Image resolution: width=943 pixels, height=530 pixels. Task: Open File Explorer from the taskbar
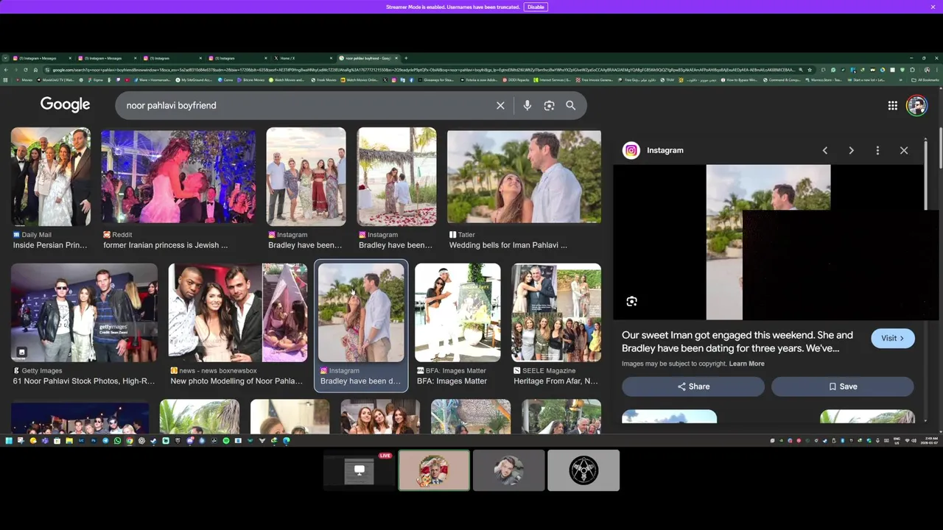pyautogui.click(x=69, y=440)
